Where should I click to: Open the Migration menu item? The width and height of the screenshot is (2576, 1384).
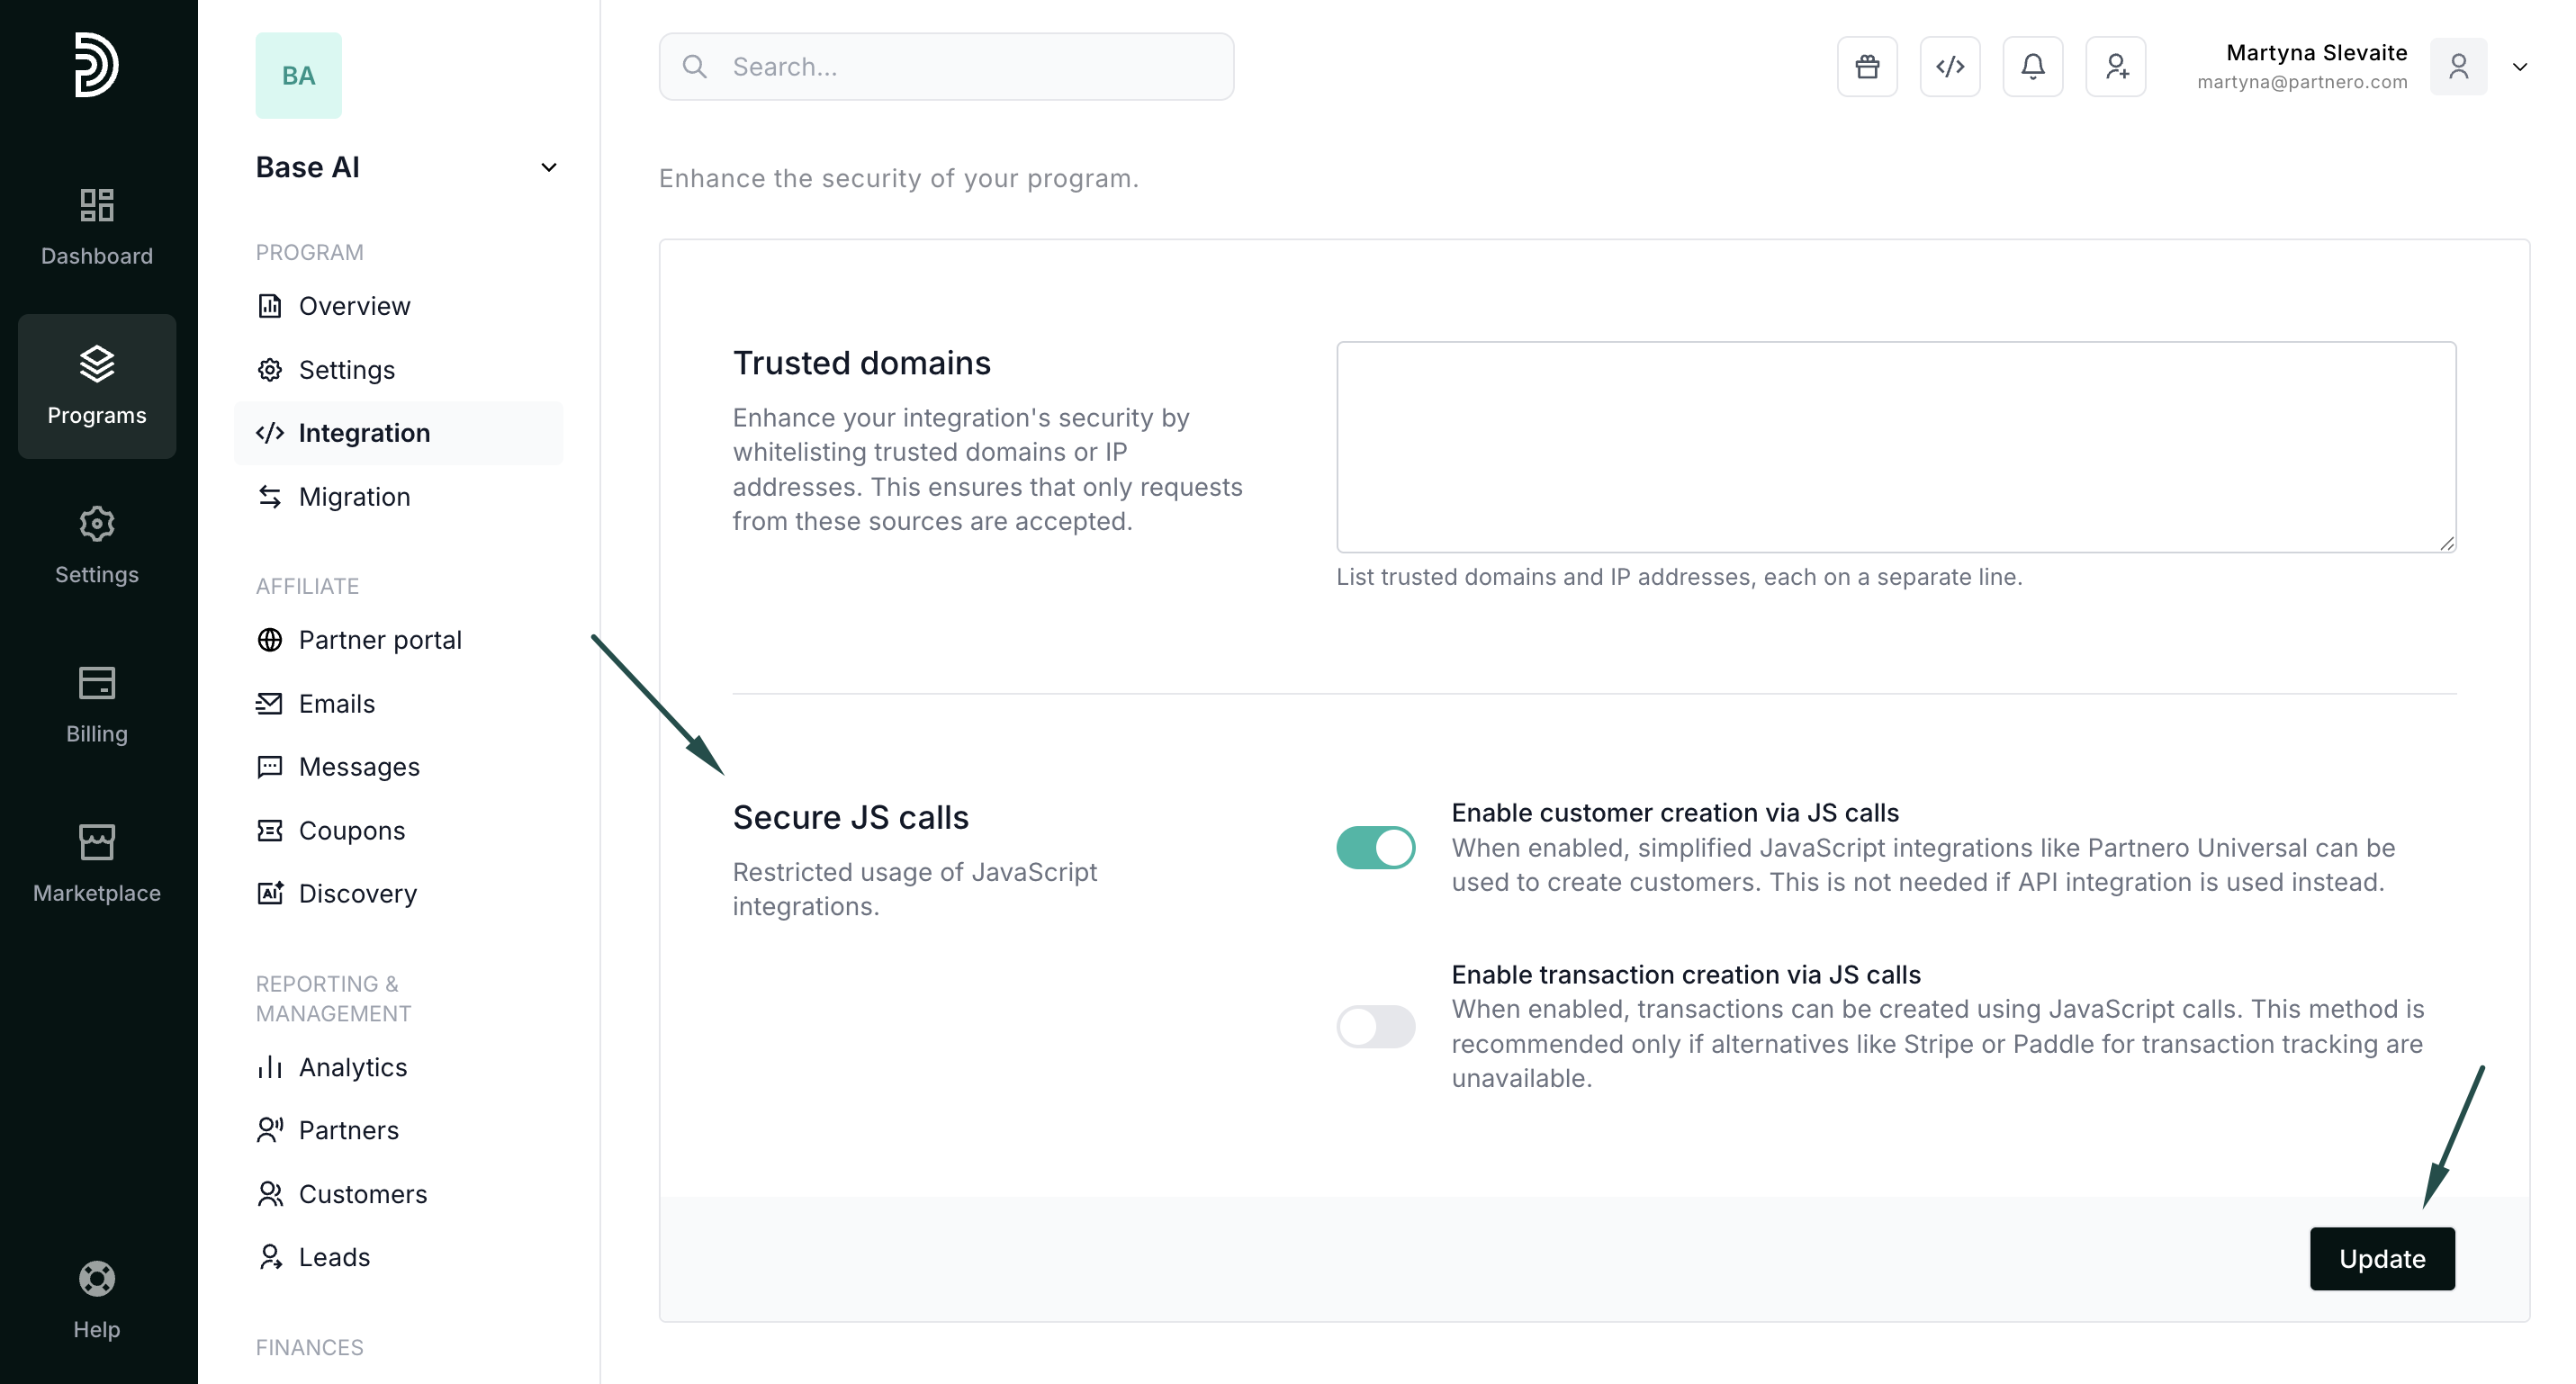[354, 497]
